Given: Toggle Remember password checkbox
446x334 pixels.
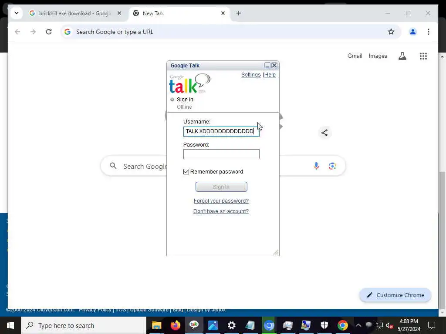Looking at the screenshot, I should click(x=186, y=171).
